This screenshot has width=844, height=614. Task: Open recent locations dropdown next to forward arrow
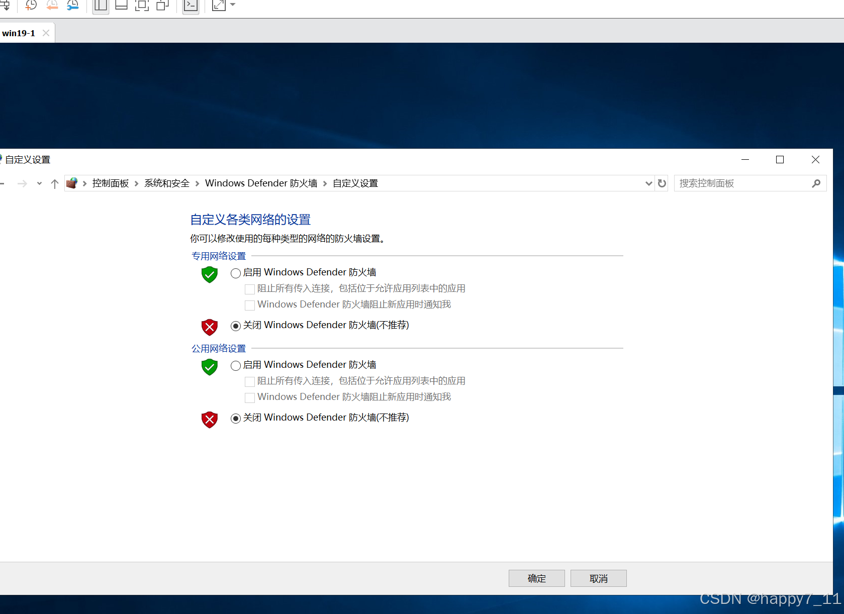[39, 183]
